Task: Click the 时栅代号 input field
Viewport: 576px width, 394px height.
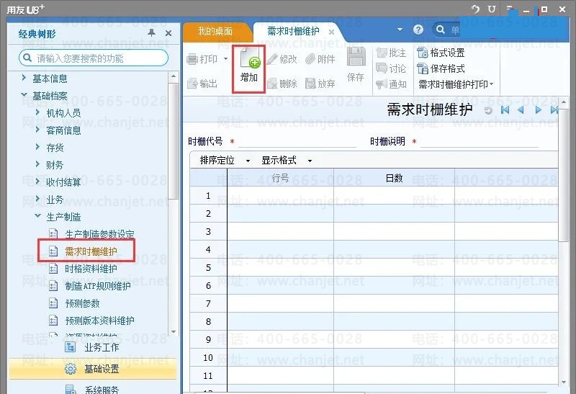Action: coord(297,141)
